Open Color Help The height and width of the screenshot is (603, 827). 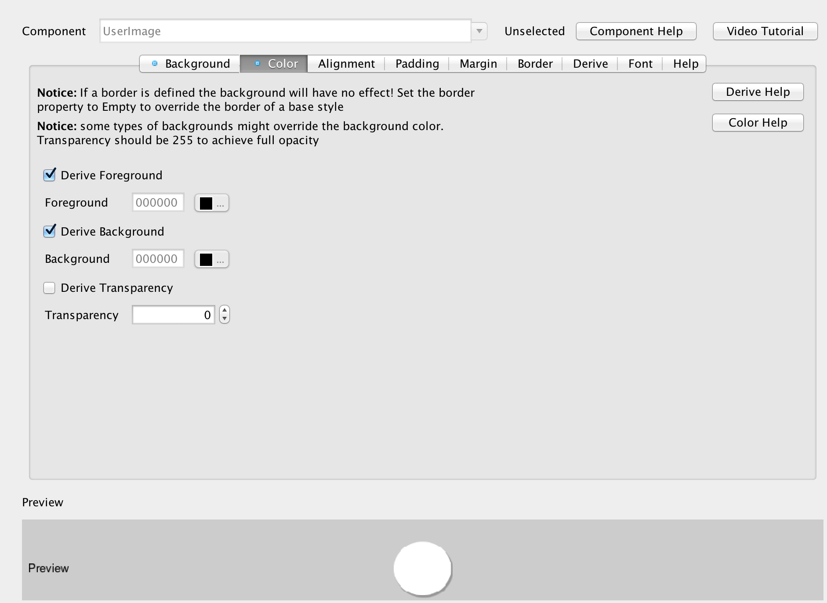click(x=757, y=123)
